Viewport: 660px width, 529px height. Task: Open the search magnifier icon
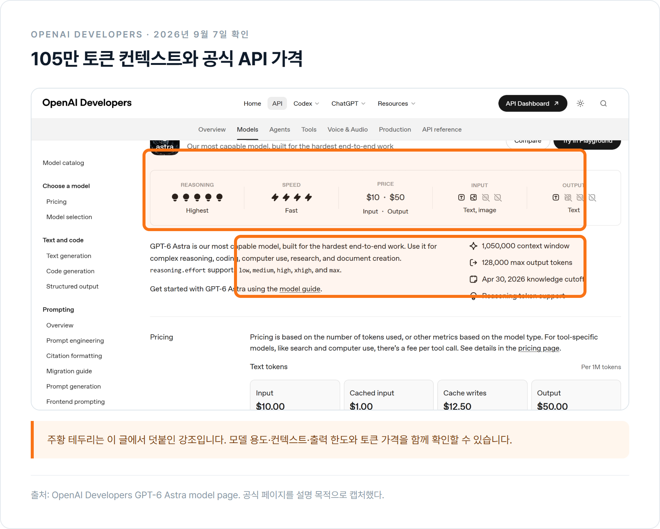(x=603, y=104)
